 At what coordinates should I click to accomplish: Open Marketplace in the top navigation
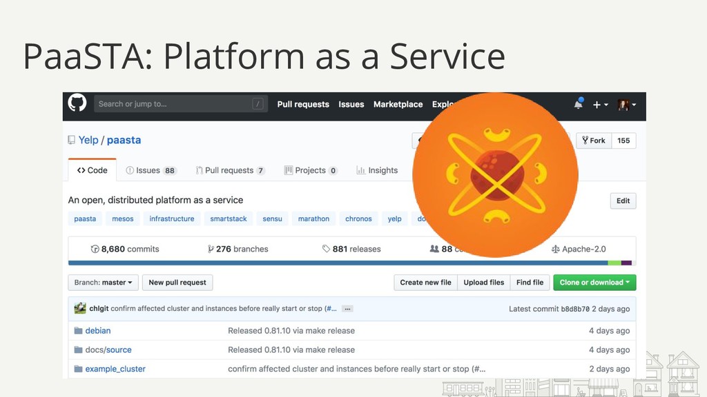398,104
